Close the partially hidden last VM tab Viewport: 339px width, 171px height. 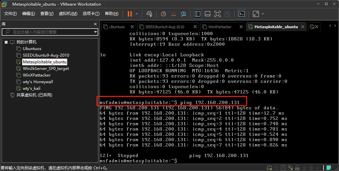point(316,27)
